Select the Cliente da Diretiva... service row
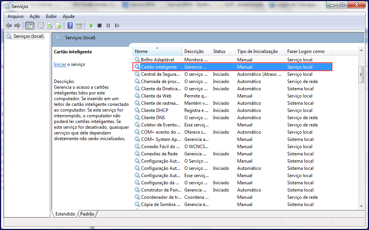 pos(233,89)
